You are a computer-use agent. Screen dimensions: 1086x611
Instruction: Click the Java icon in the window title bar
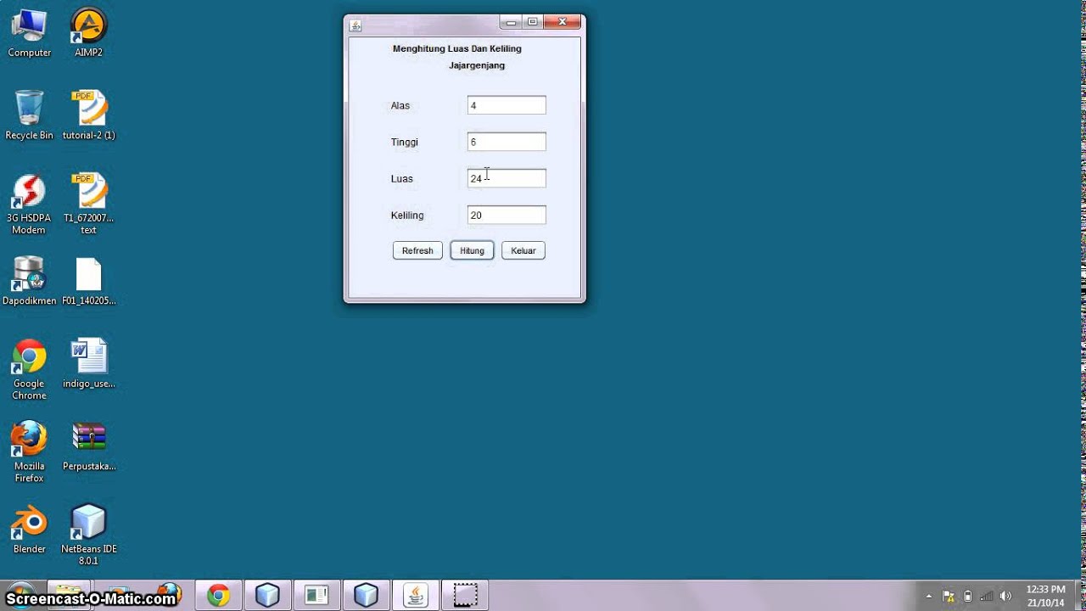(x=355, y=25)
